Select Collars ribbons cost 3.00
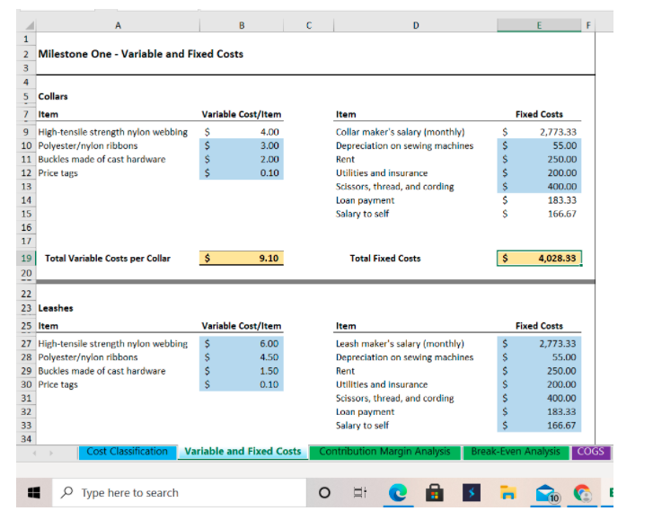Screen dimensions: 653x511 pos(242,145)
